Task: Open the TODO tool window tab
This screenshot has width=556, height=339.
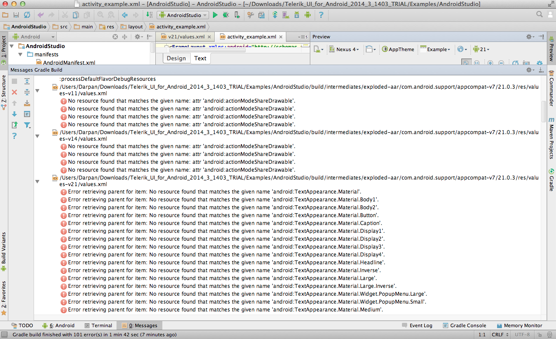Action: [x=22, y=325]
